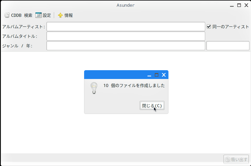Click the disc icon on 吸い出す button
The image size is (251, 166).
(x=227, y=160)
